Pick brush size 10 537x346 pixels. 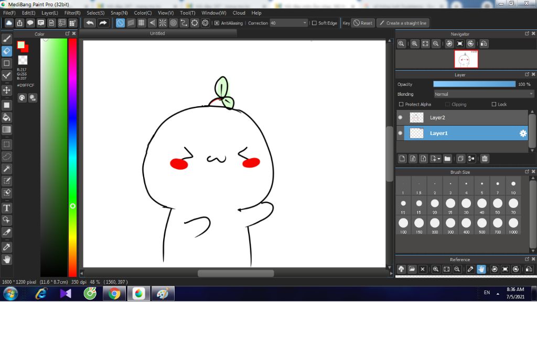pyautogui.click(x=513, y=186)
